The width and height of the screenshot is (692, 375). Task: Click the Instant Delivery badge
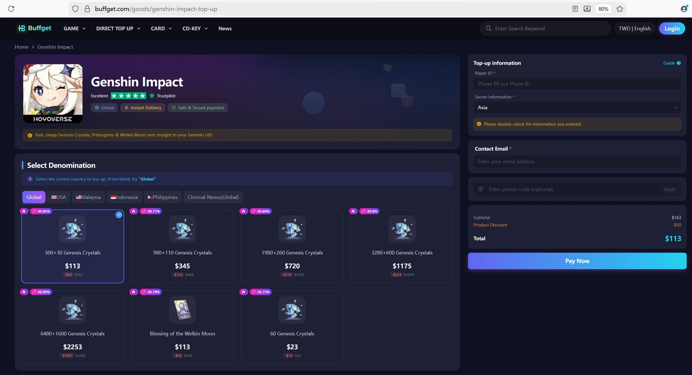coord(143,108)
